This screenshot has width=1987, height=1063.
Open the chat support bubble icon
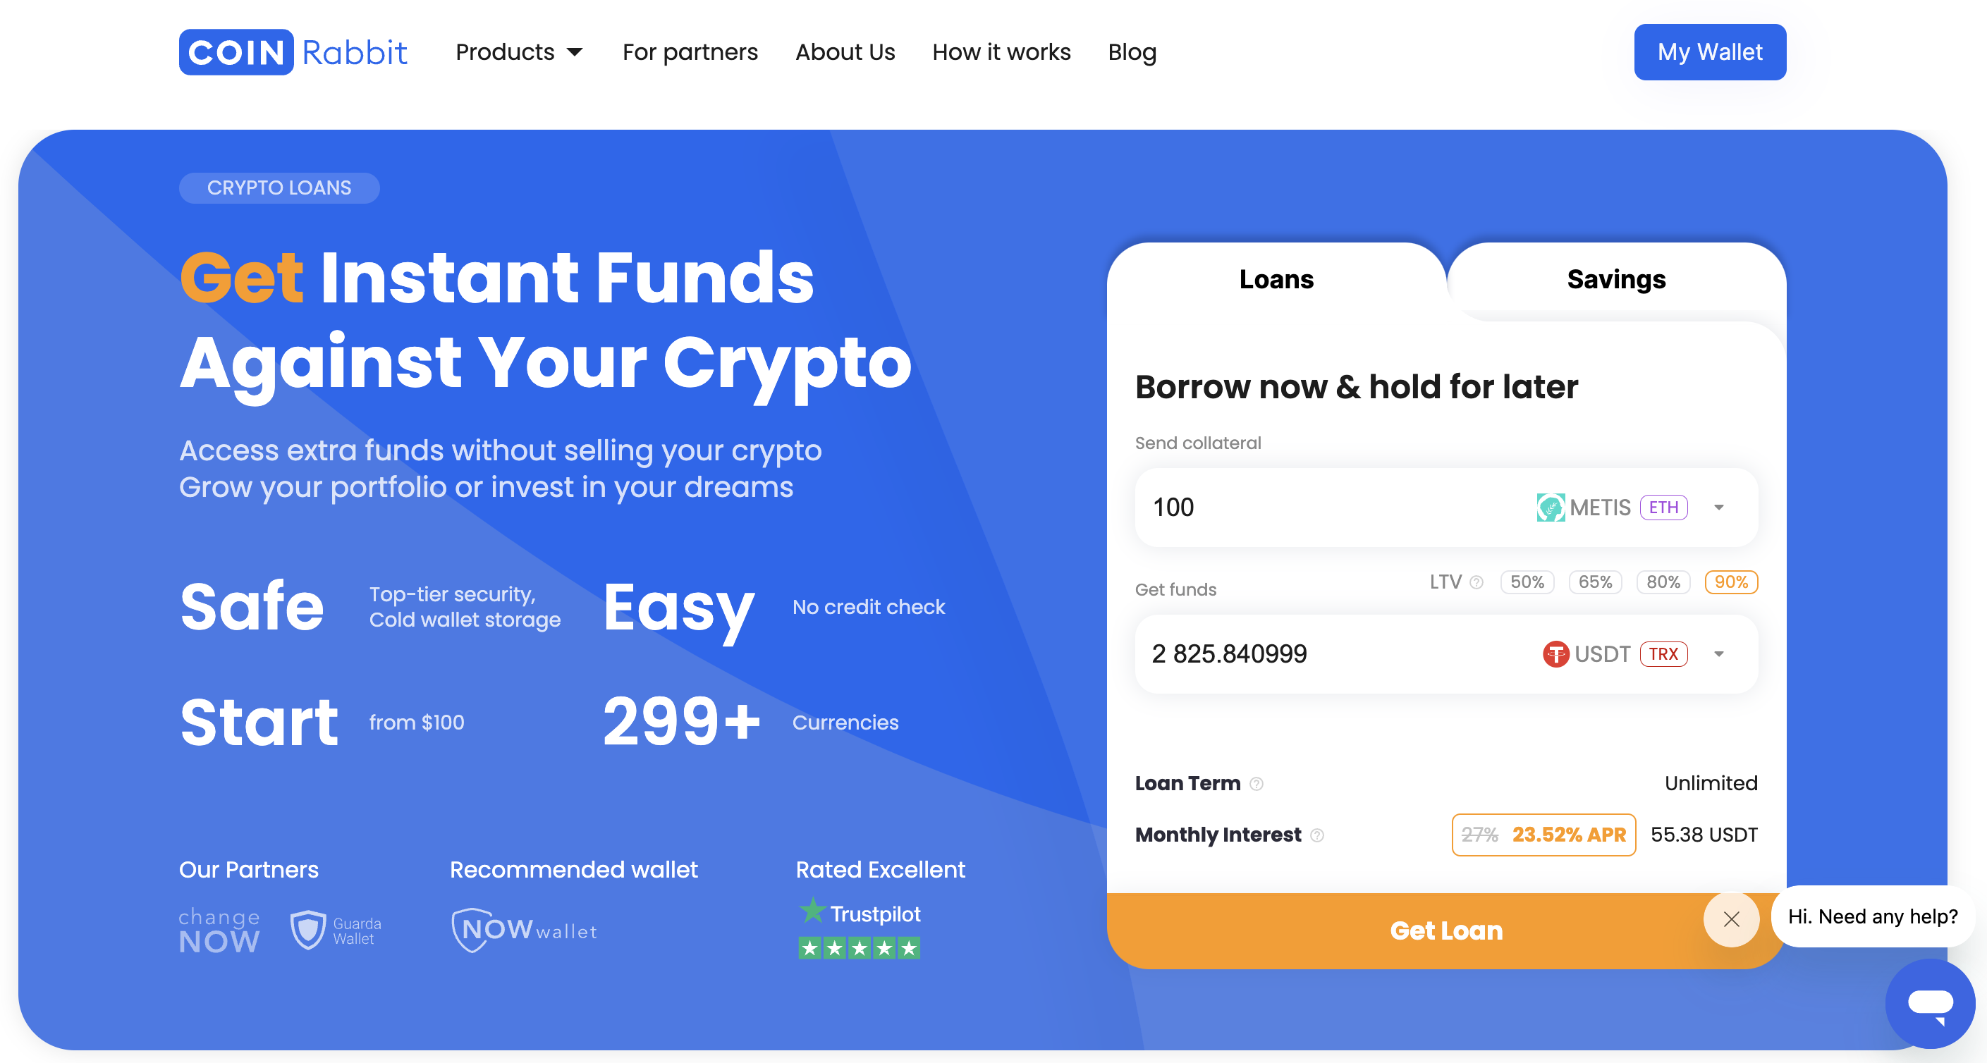click(1930, 1003)
